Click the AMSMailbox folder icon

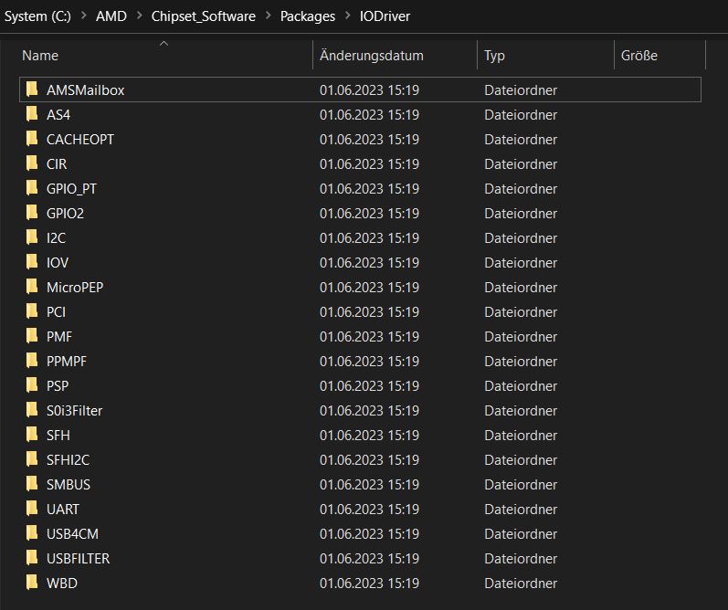coord(32,89)
